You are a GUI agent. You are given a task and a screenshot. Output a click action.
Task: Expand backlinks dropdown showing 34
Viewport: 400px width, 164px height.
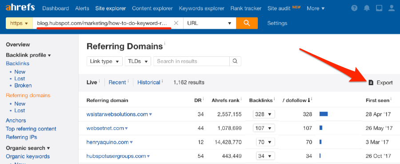[265, 156]
